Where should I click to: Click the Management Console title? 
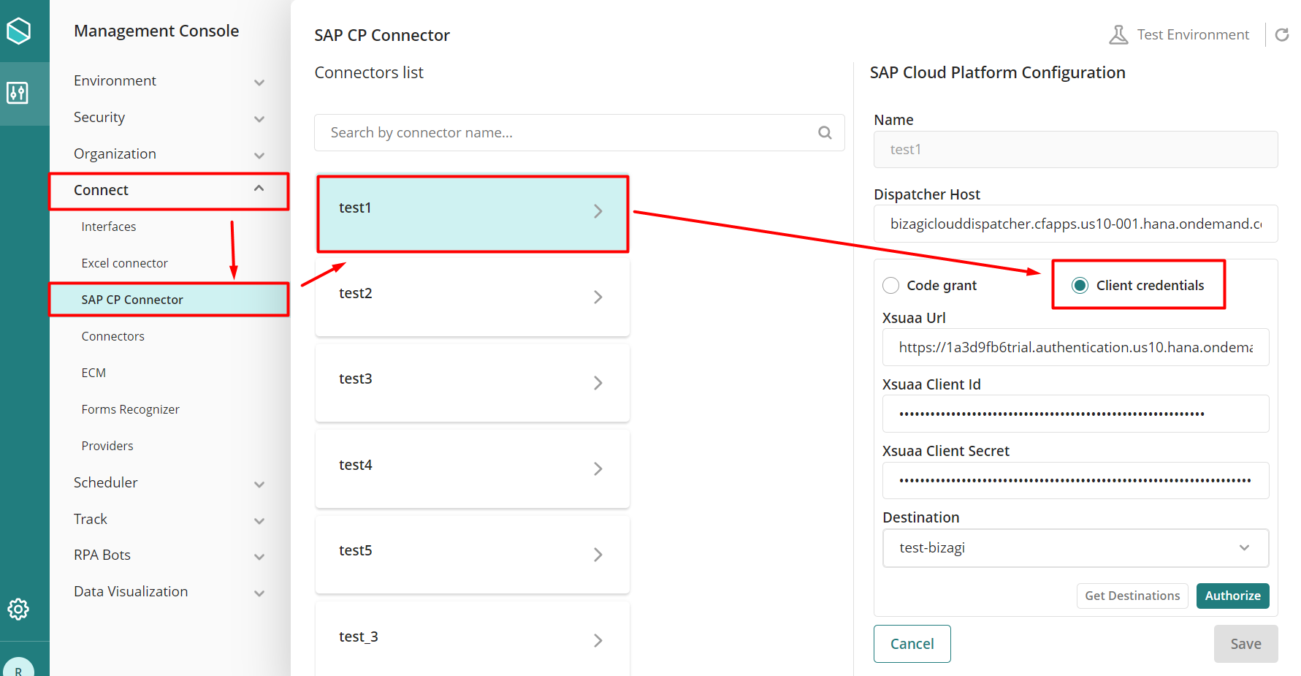click(x=156, y=31)
